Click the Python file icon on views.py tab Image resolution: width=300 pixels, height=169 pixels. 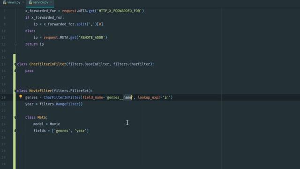tap(4, 2)
